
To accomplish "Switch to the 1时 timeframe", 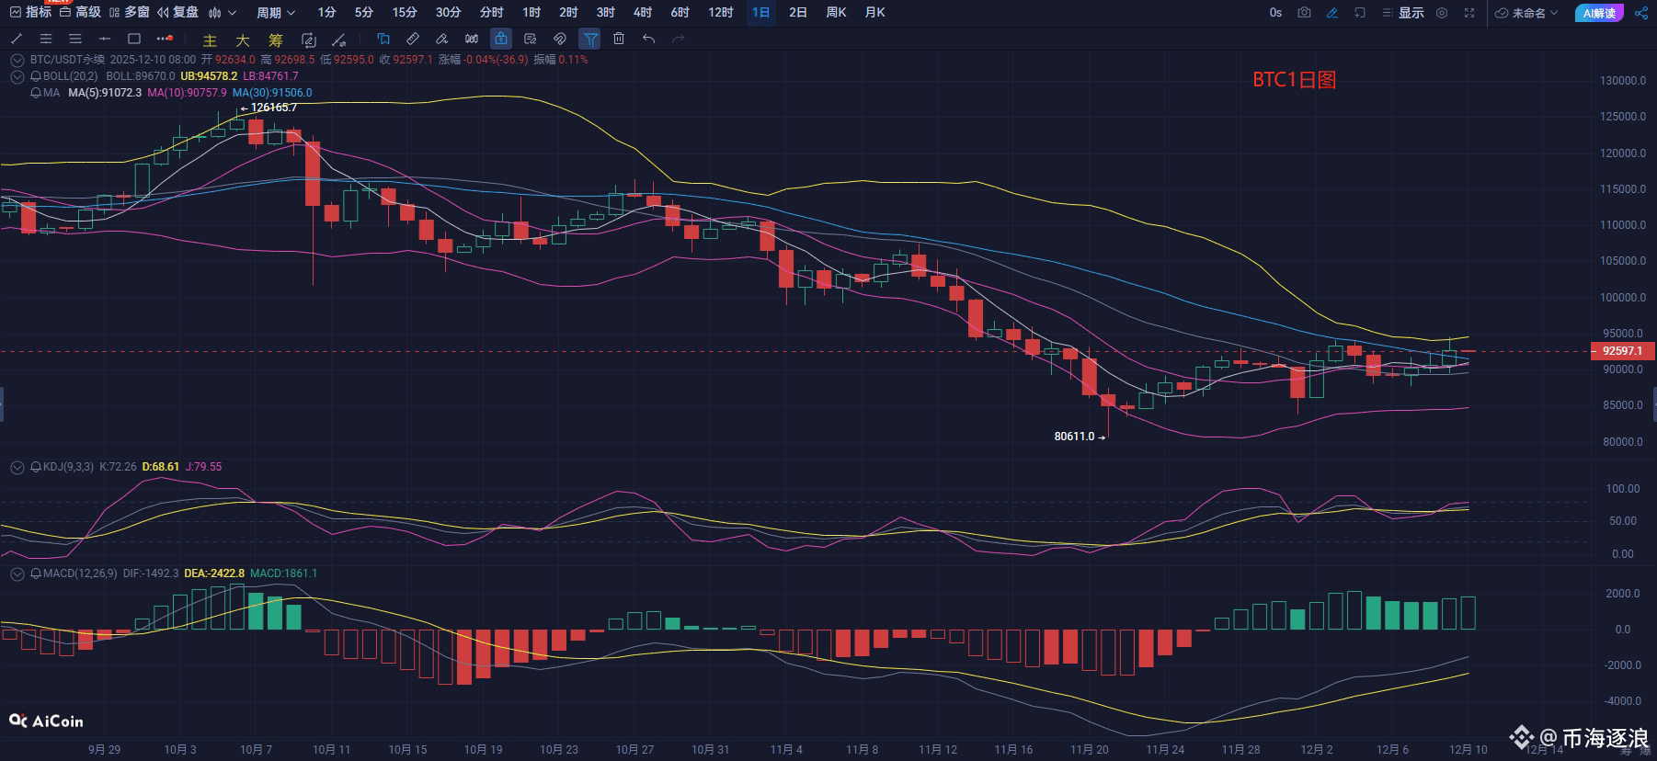I will click(531, 13).
